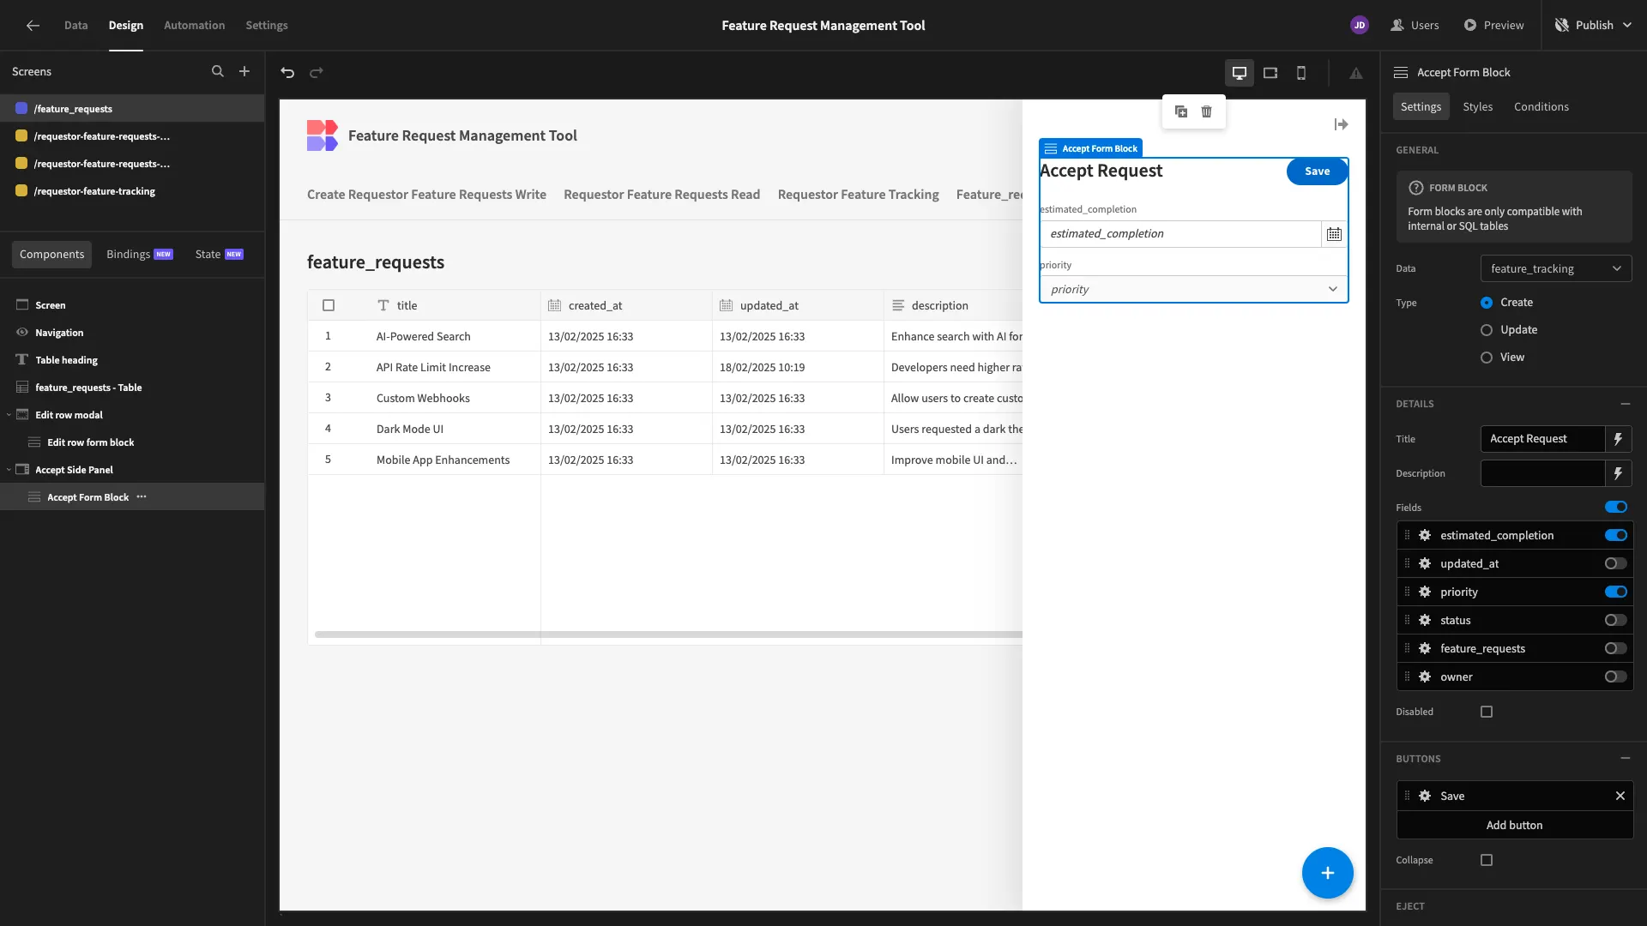
Task: Disable the estimated_completion field toggle
Action: [x=1616, y=535]
